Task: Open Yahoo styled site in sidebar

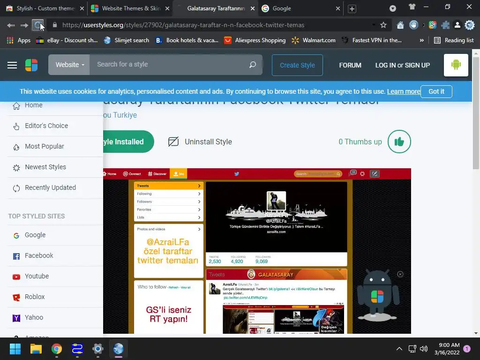Action: point(55,317)
